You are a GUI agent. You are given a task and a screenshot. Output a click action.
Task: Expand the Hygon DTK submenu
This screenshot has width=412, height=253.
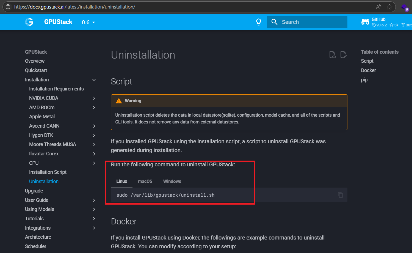94,135
